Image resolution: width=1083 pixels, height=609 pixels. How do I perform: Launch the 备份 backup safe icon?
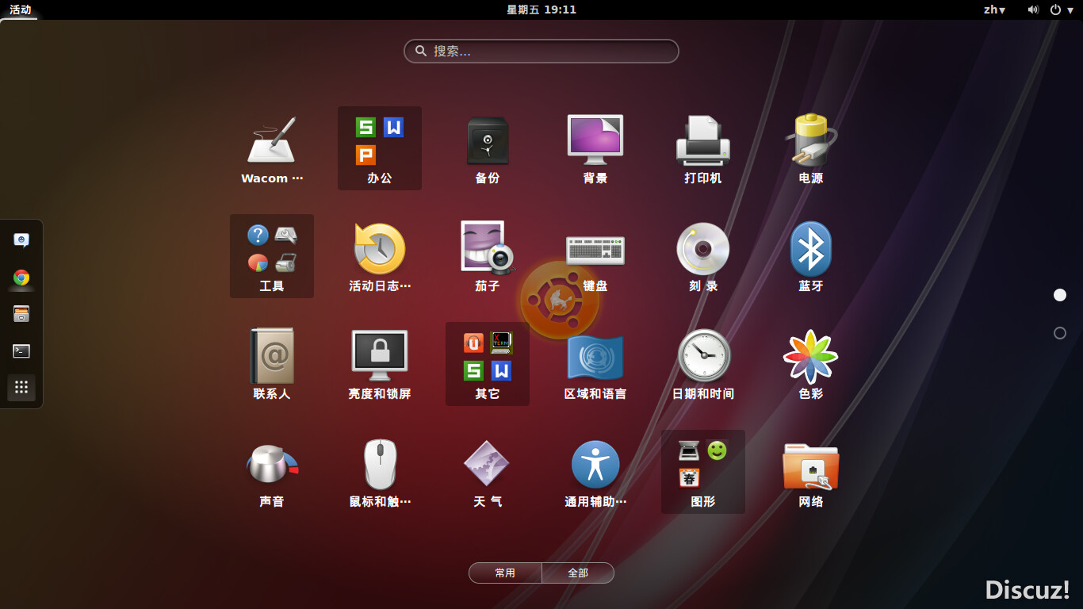click(488, 143)
